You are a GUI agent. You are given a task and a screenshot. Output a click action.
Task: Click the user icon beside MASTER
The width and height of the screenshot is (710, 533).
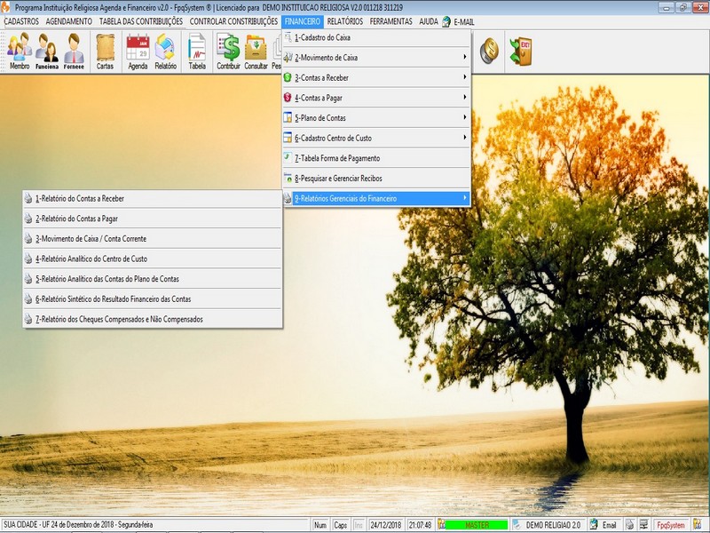(x=440, y=525)
